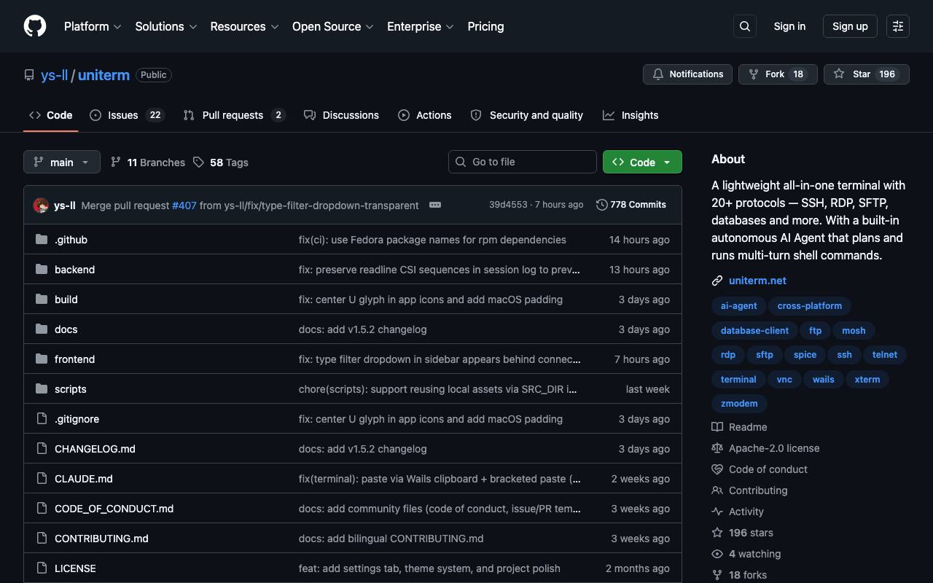
Task: Click the scripts folder icon
Action: (x=42, y=389)
